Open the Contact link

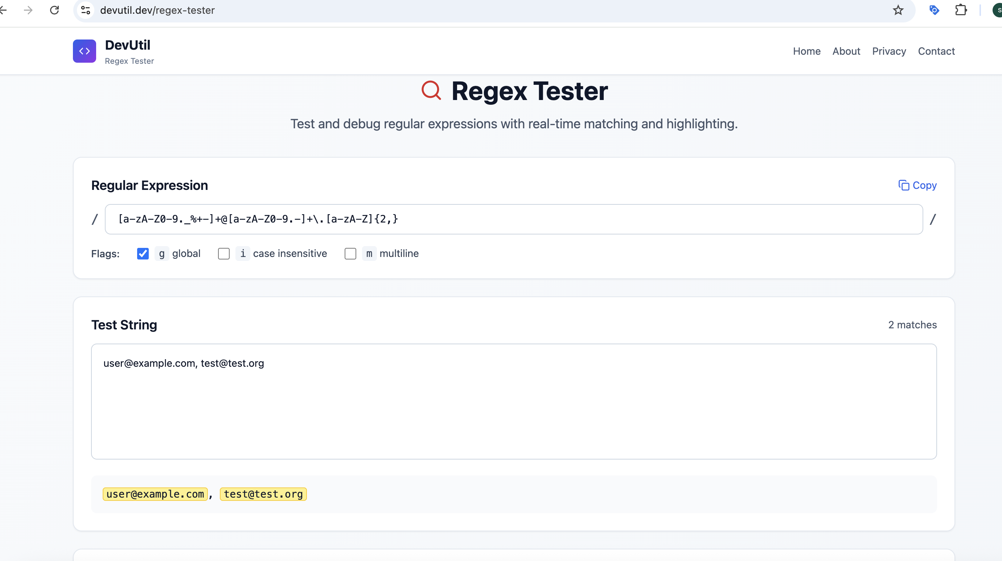coord(936,51)
